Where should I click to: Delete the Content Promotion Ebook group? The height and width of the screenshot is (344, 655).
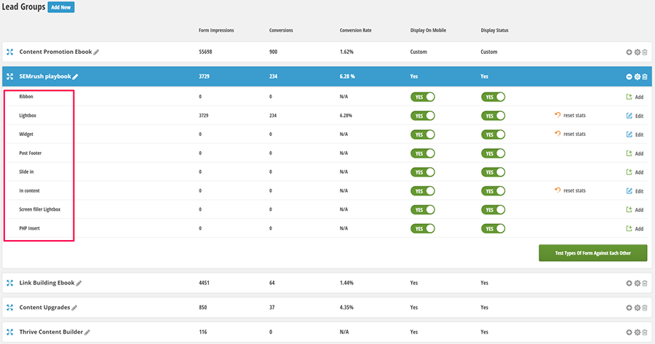pos(644,52)
